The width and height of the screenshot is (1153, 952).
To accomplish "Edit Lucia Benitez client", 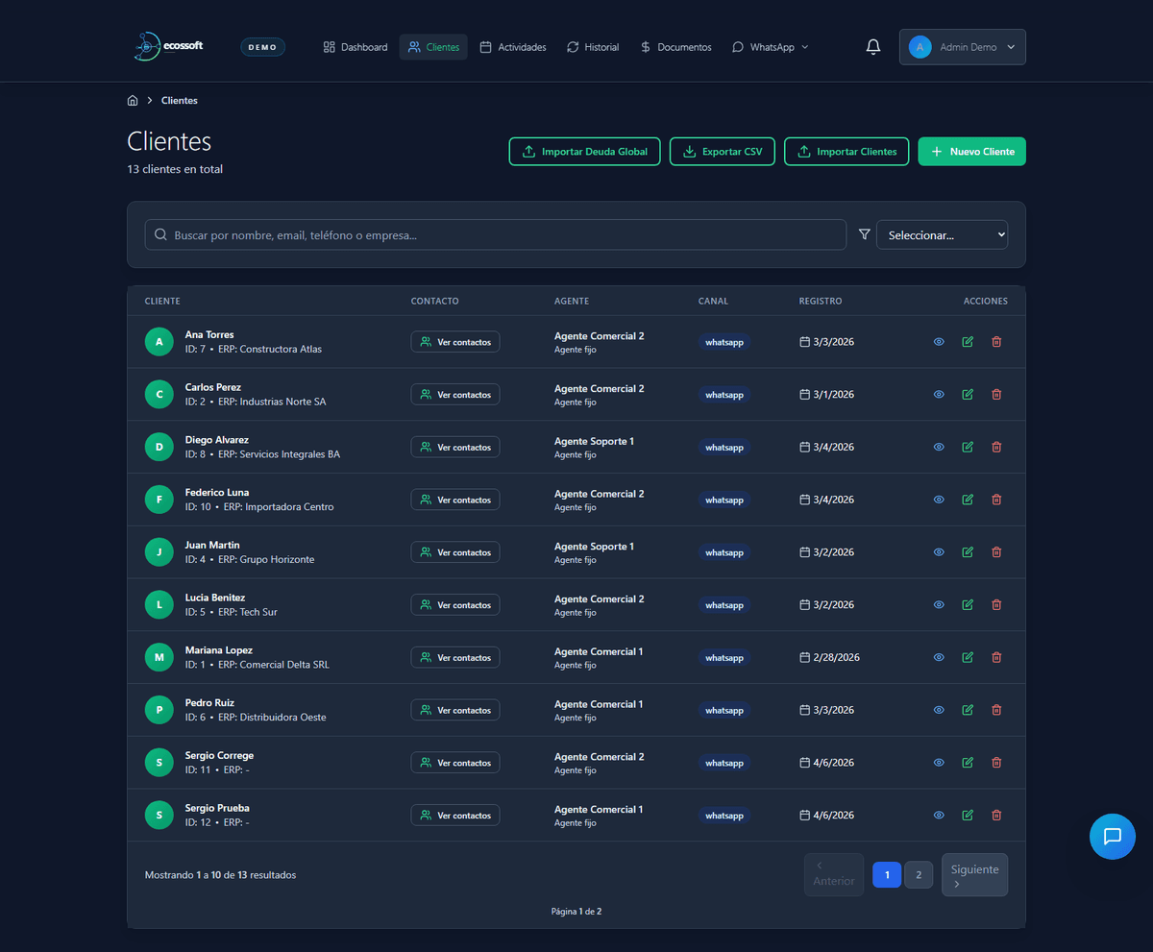I will click(x=968, y=605).
